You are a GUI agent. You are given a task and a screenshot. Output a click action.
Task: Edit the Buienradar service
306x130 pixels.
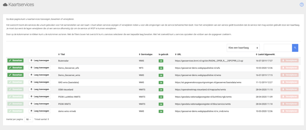[15, 61]
